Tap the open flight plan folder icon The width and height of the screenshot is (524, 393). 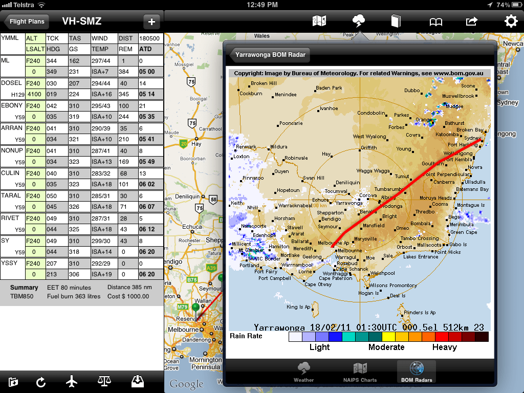tap(13, 381)
